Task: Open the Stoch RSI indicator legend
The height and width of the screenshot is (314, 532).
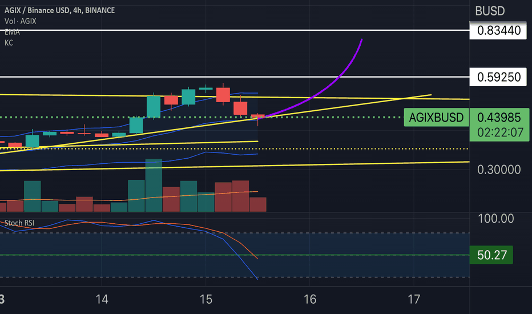Action: 19,223
